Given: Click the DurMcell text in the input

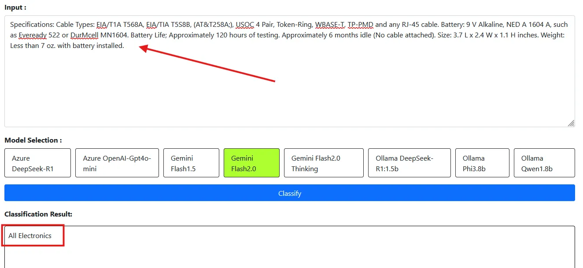Looking at the screenshot, I should pyautogui.click(x=84, y=35).
